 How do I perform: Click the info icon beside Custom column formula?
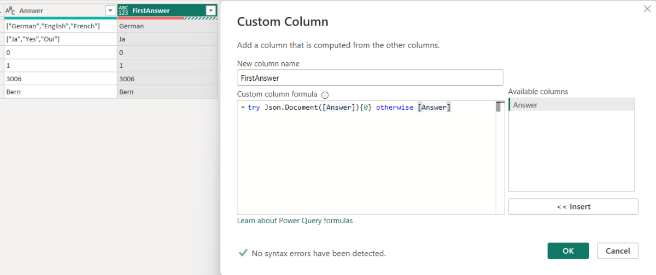325,94
